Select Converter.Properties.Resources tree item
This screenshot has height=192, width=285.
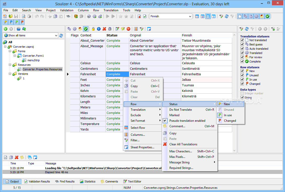[42, 69]
